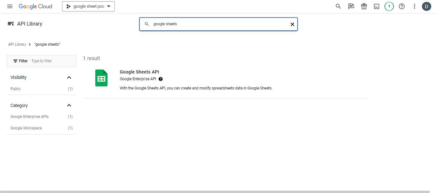Click the "google sheets" breadcrumb text
The image size is (437, 193).
(47, 44)
